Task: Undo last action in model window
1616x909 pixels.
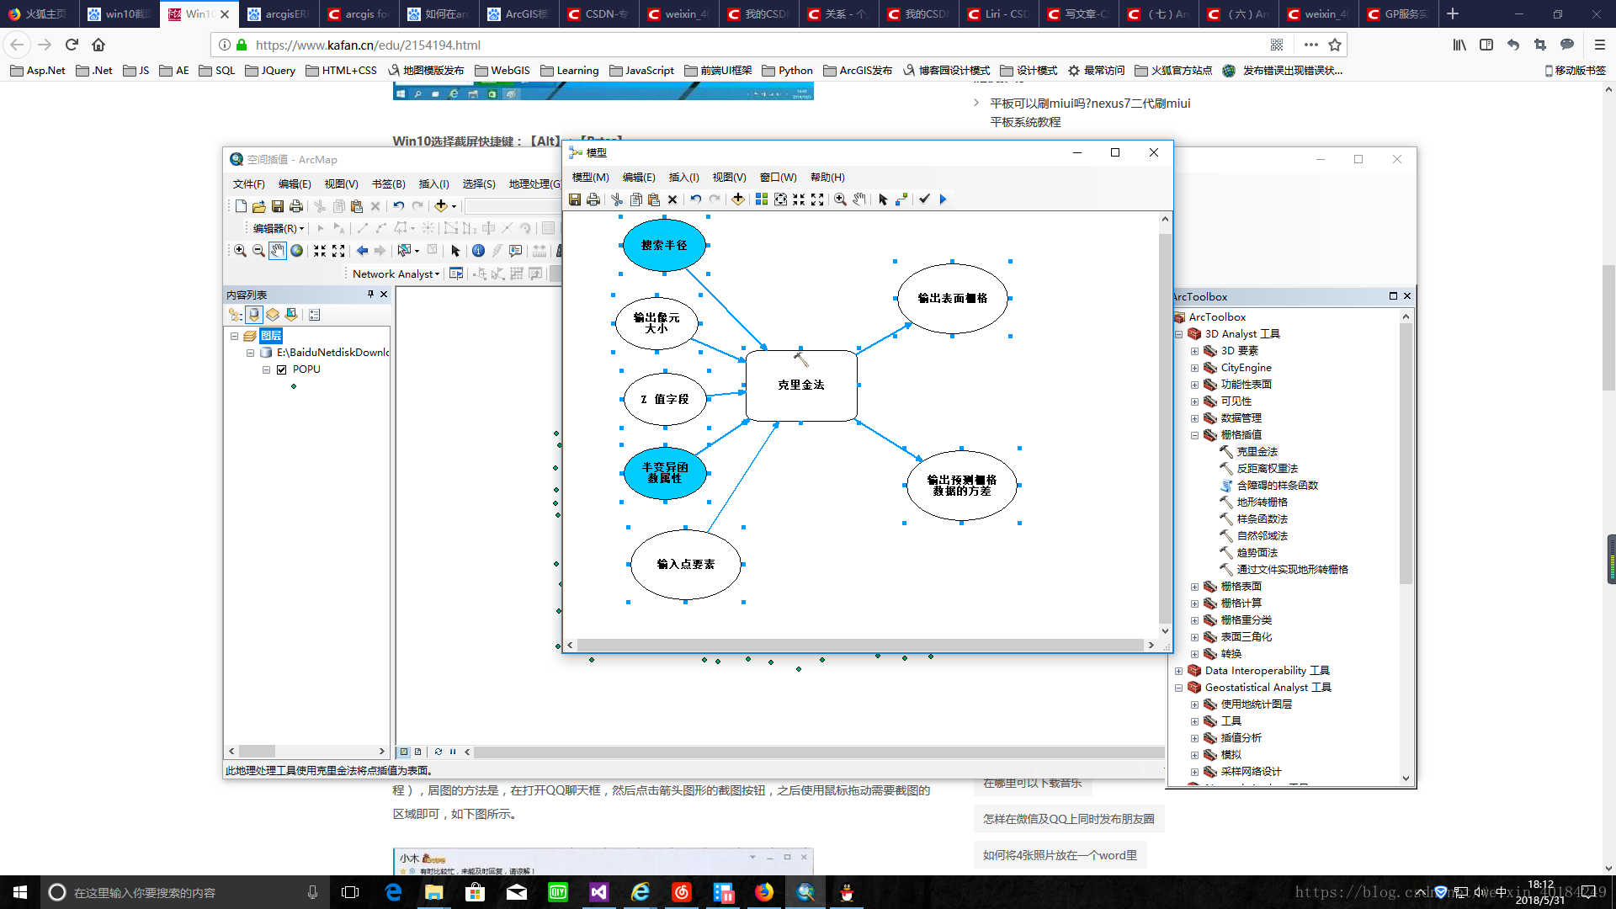Action: pos(696,199)
